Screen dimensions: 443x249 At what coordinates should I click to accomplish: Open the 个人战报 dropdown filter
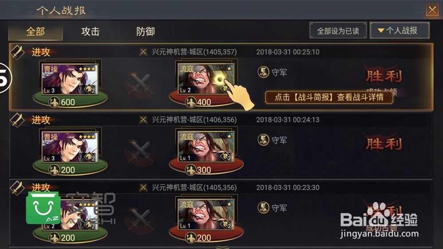400,31
